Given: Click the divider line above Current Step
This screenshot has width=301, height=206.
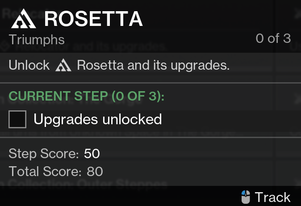Looking at the screenshot, I should tap(150, 83).
